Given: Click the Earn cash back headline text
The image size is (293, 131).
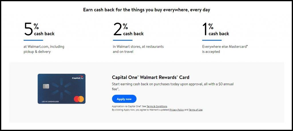Looking at the screenshot, I should (146, 10).
